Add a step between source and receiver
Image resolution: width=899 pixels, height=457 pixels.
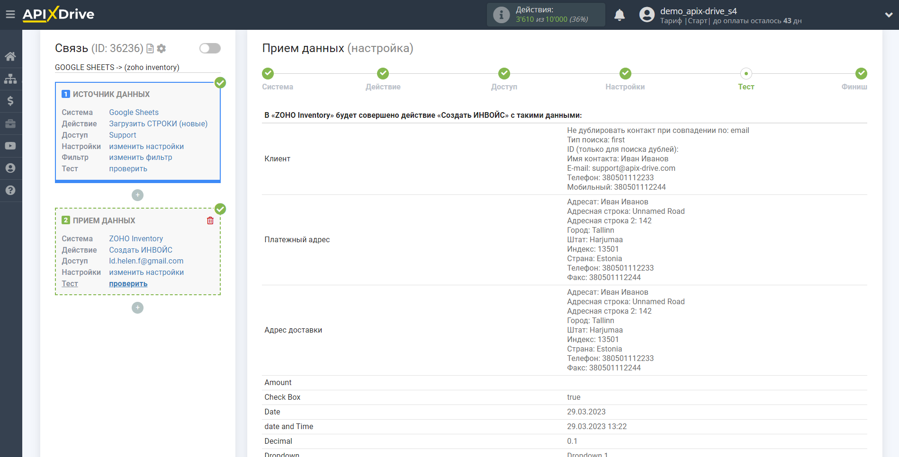137,195
